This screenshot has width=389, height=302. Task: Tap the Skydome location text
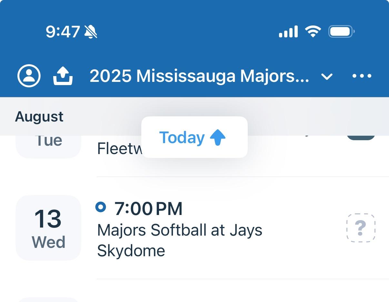point(131,251)
